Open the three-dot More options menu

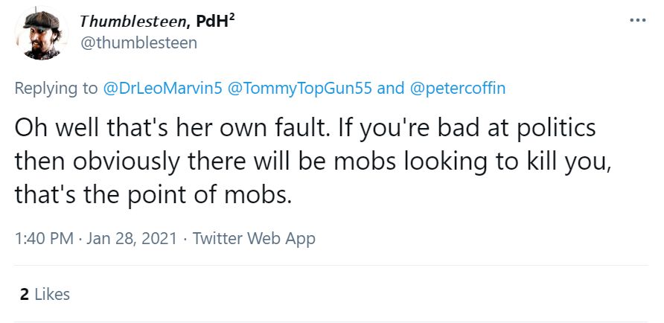click(x=637, y=20)
